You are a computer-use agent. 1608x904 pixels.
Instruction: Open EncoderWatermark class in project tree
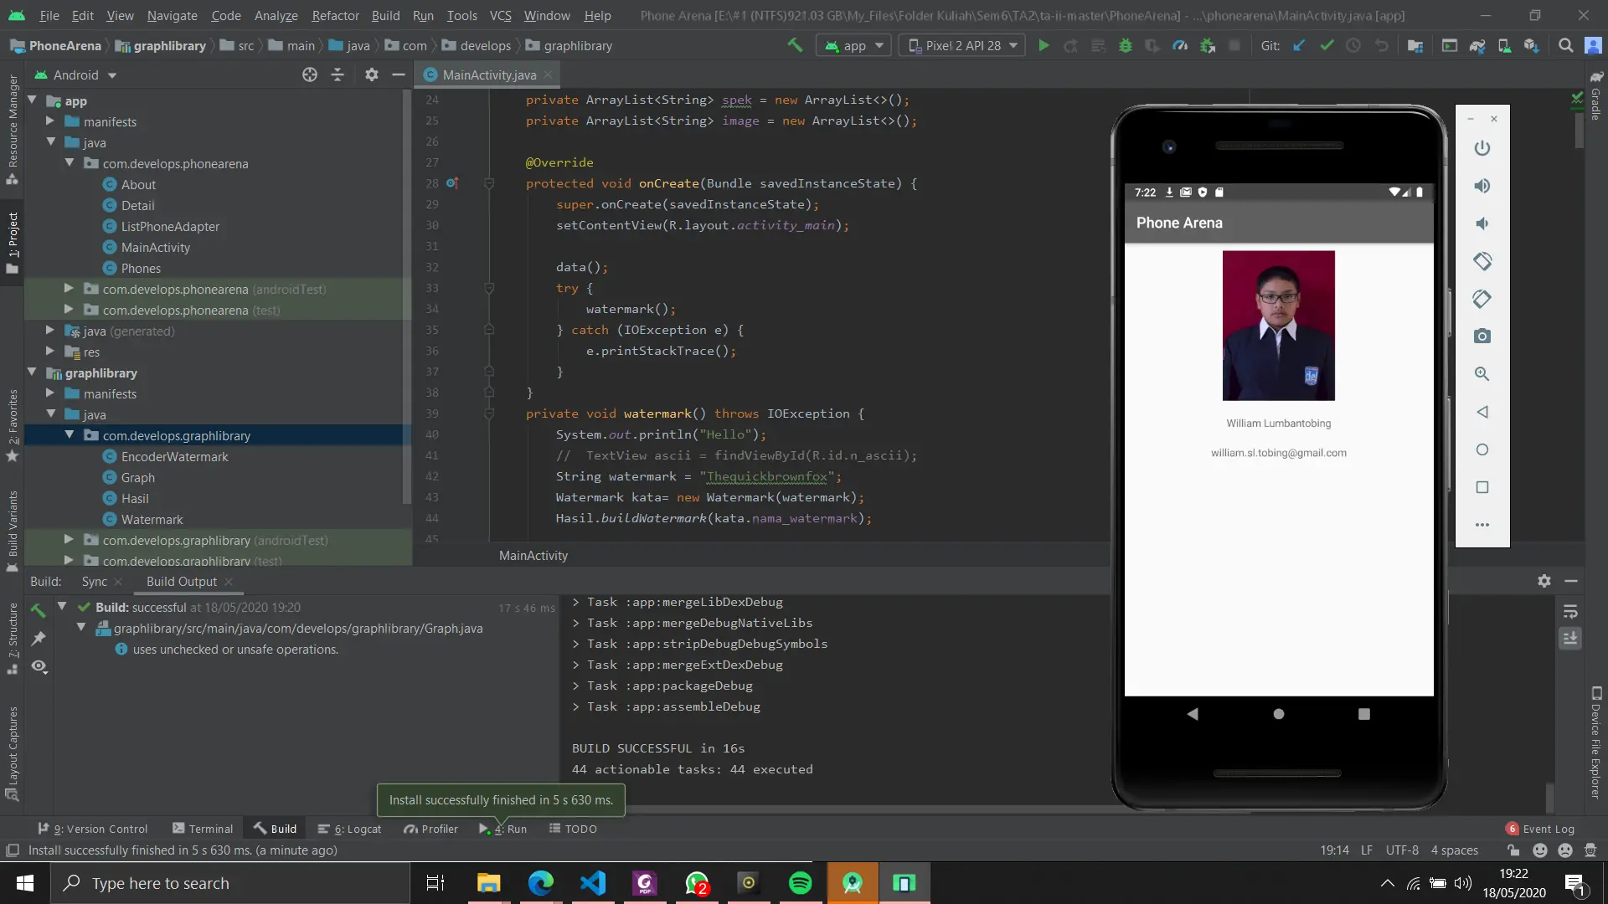tap(174, 457)
